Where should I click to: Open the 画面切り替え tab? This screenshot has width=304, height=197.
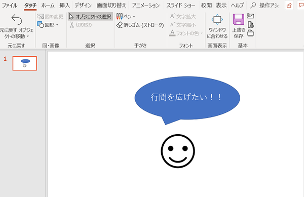(111, 6)
